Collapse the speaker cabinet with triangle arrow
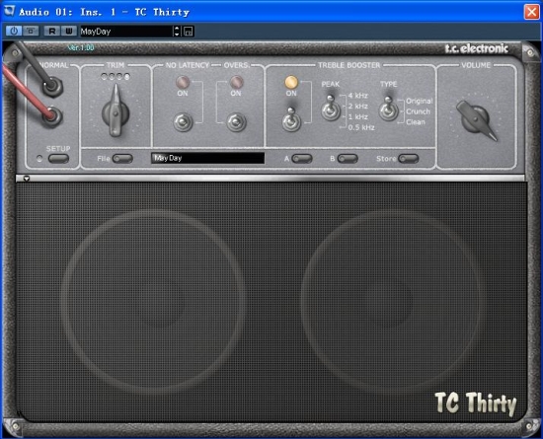This screenshot has width=543, height=439. click(x=27, y=179)
